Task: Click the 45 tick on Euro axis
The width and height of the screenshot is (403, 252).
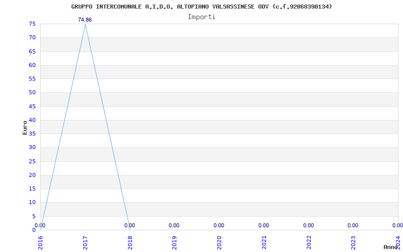Action: (32, 106)
